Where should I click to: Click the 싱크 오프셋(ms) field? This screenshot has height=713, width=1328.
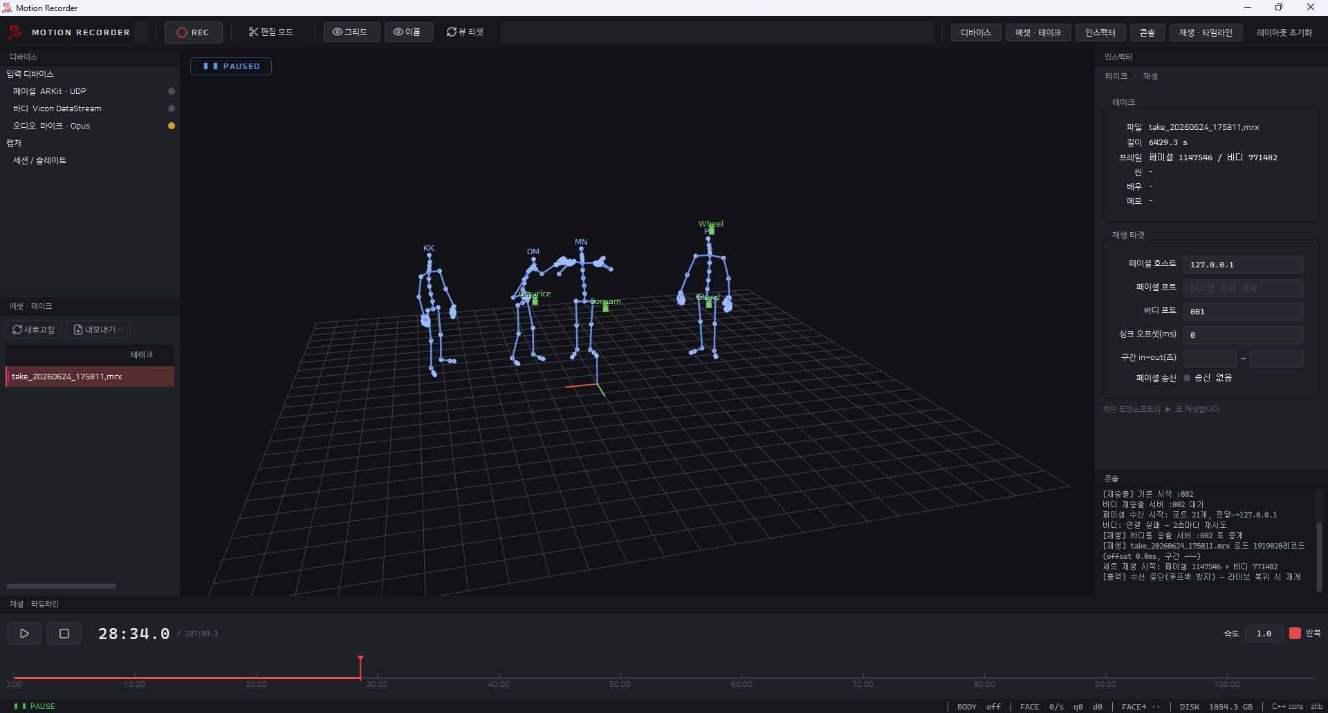pos(1243,335)
